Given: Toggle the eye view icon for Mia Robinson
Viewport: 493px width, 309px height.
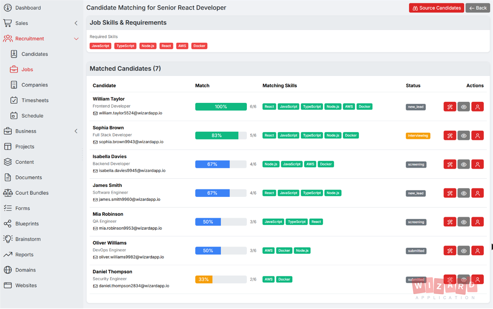Looking at the screenshot, I should coord(464,222).
